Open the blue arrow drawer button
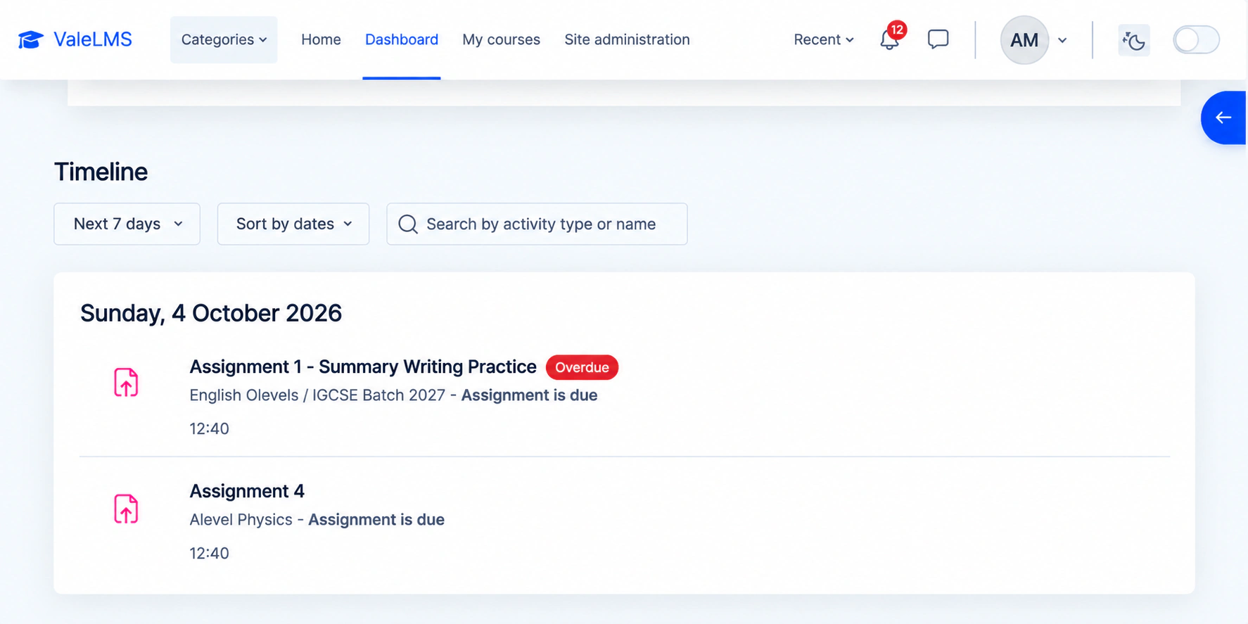Image resolution: width=1248 pixels, height=624 pixels. [1224, 117]
